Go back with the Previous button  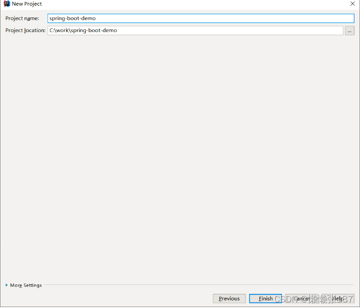[x=229, y=299]
